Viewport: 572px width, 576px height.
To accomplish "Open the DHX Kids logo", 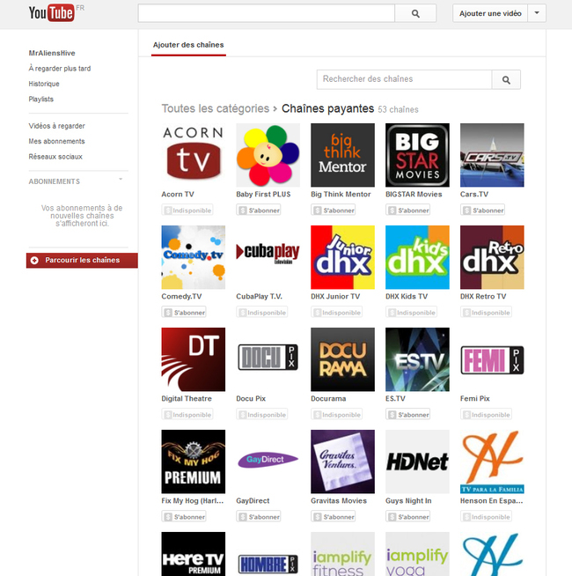I will point(417,257).
